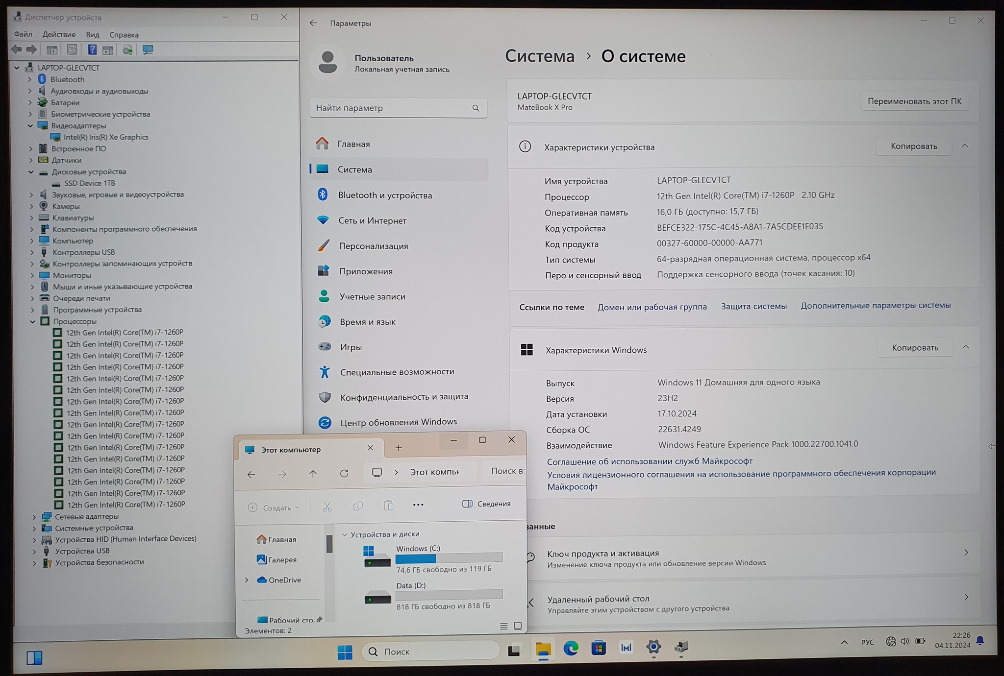
Task: Click the help icon in Device Manager toolbar
Action: [x=92, y=50]
